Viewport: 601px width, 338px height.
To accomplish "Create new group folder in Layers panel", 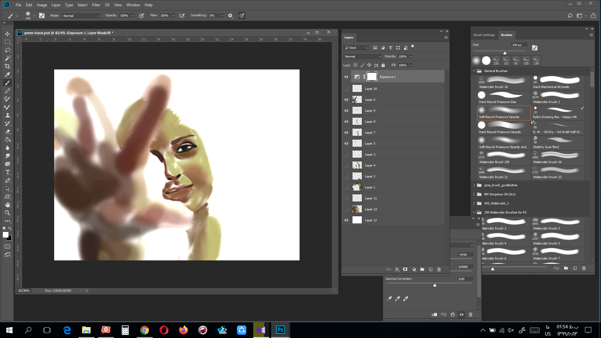I will [422, 269].
